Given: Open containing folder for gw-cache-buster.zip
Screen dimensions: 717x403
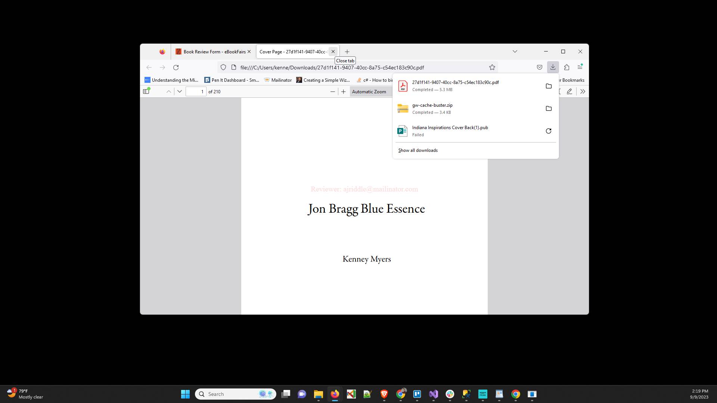Looking at the screenshot, I should (548, 108).
